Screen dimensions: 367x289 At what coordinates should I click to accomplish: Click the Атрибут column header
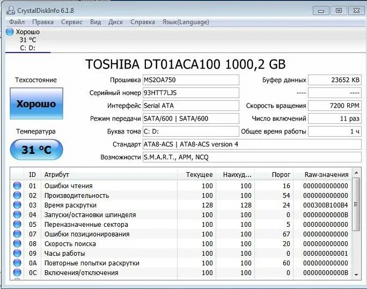pos(109,175)
